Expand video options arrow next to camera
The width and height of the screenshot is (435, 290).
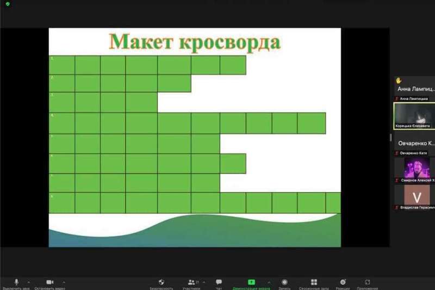64,282
